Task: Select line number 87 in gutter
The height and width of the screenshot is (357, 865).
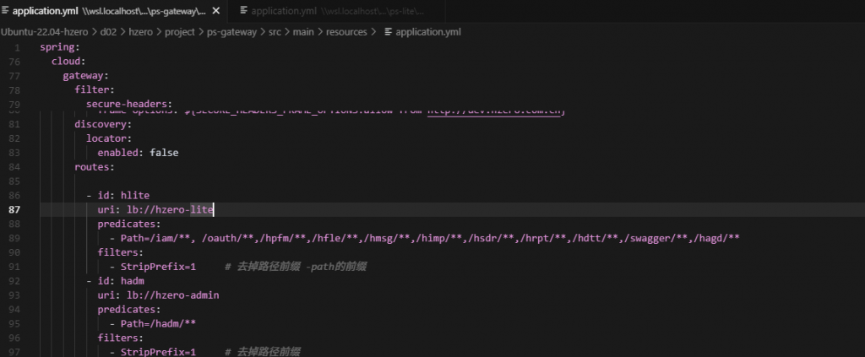Action: click(x=14, y=208)
